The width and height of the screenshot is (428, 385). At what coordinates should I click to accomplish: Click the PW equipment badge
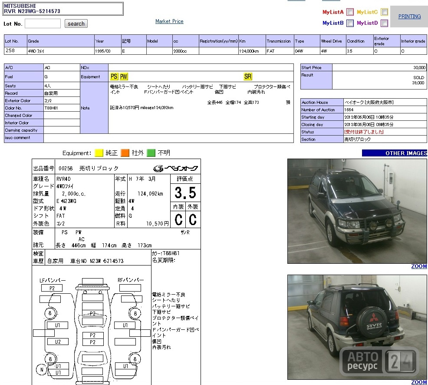124,76
